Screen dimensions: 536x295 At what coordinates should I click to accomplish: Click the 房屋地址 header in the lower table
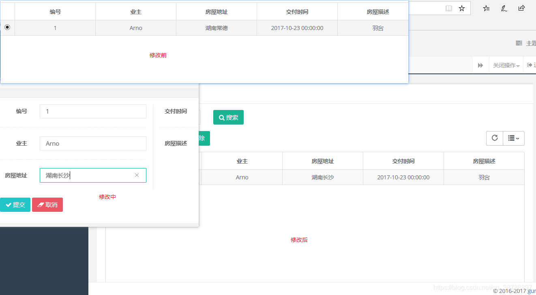pyautogui.click(x=323, y=161)
